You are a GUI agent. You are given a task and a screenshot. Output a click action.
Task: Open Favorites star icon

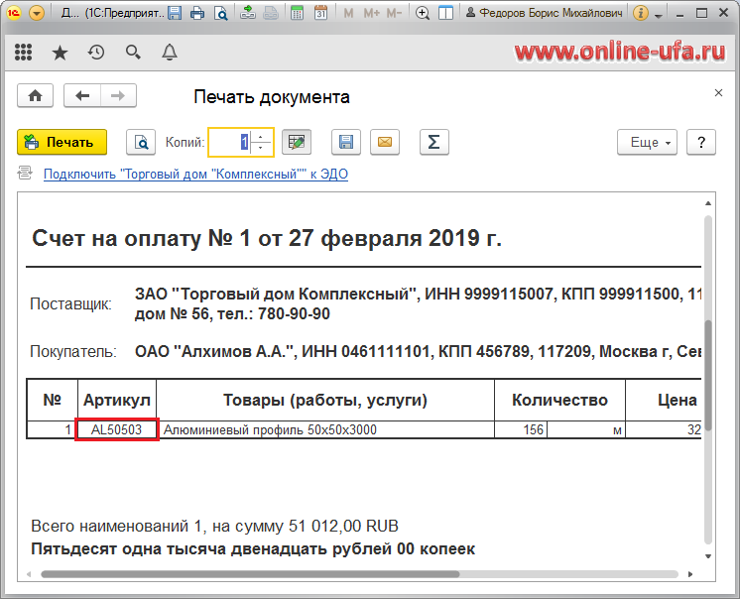60,53
